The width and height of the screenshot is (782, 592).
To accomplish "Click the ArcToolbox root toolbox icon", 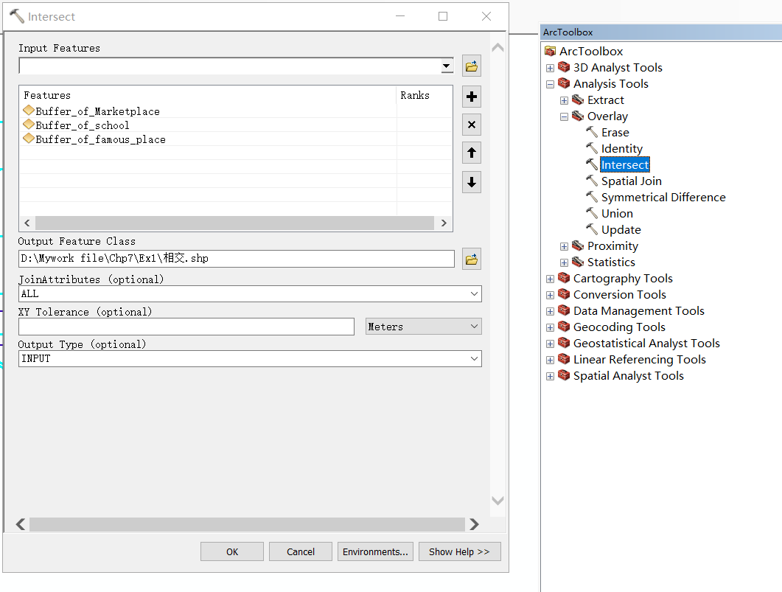I will [550, 51].
